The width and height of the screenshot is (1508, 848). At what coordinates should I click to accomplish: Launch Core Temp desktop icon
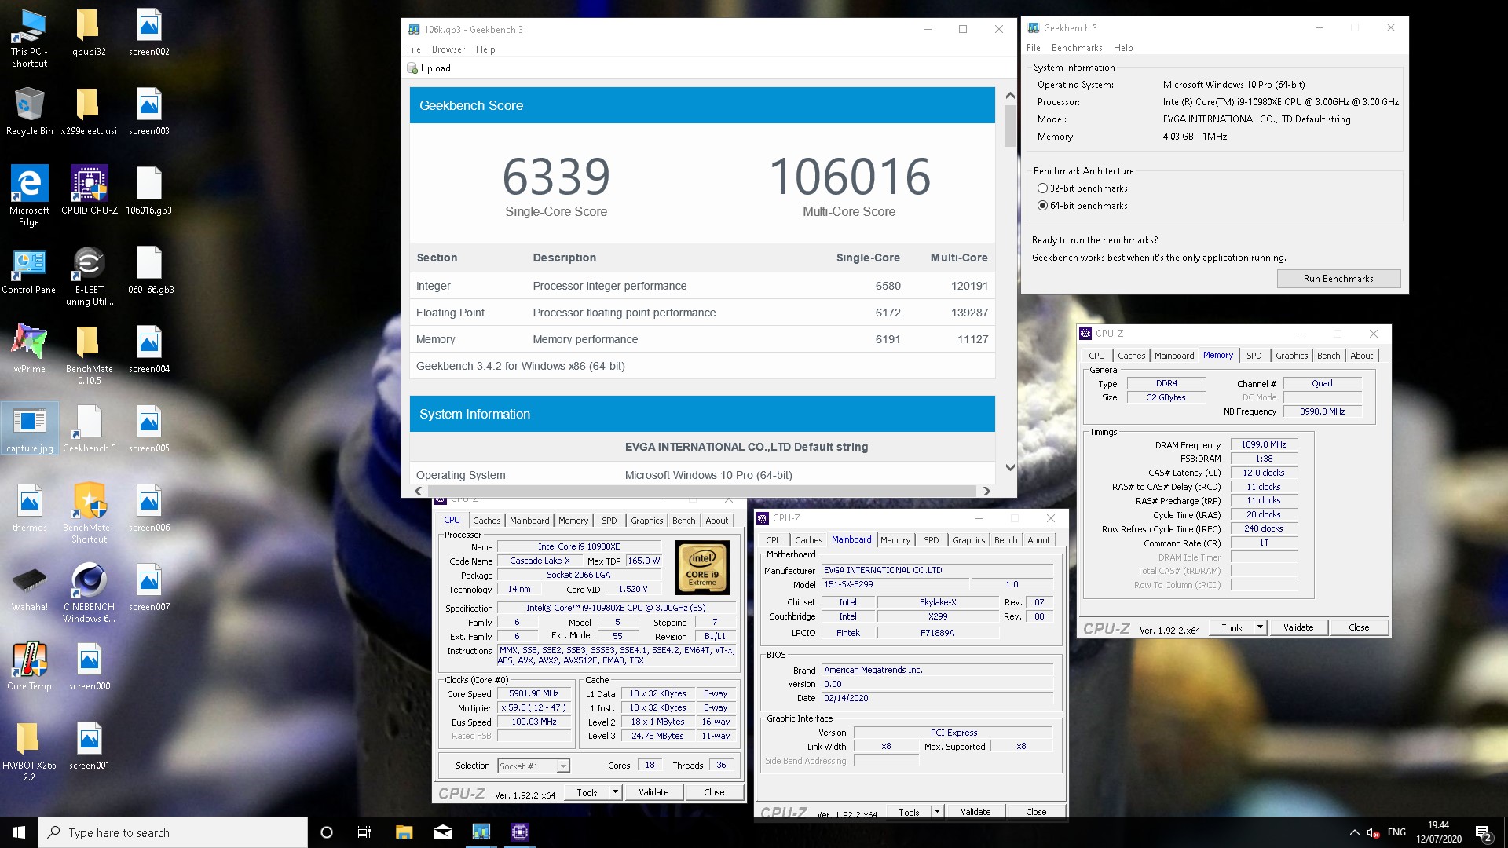click(x=29, y=667)
